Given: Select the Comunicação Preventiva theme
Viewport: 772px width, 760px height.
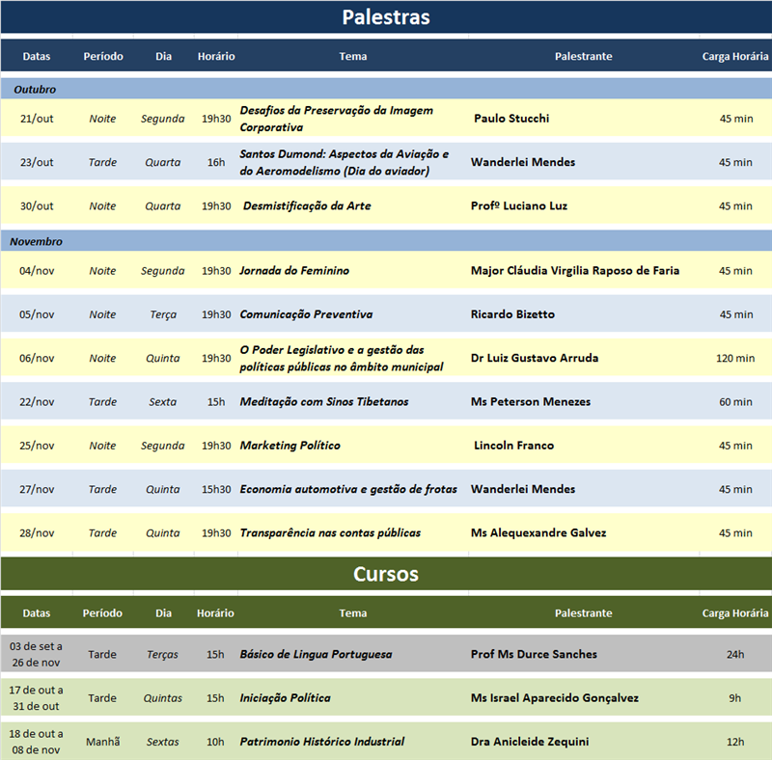Looking at the screenshot, I should click(306, 314).
